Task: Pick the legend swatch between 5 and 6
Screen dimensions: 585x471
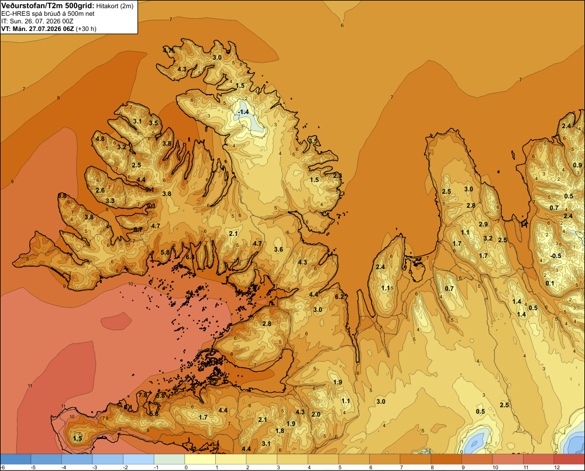Action: tap(354, 459)
